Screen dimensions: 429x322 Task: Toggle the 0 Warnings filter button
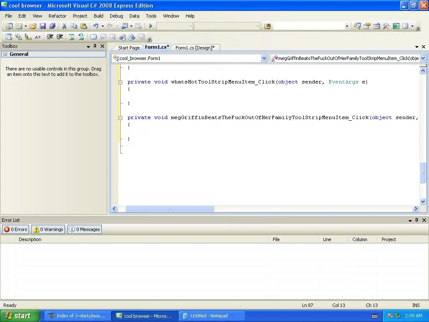pos(48,229)
